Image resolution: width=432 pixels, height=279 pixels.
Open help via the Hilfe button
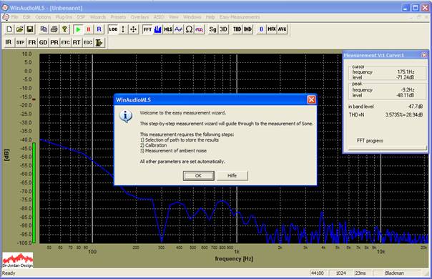tap(232, 175)
